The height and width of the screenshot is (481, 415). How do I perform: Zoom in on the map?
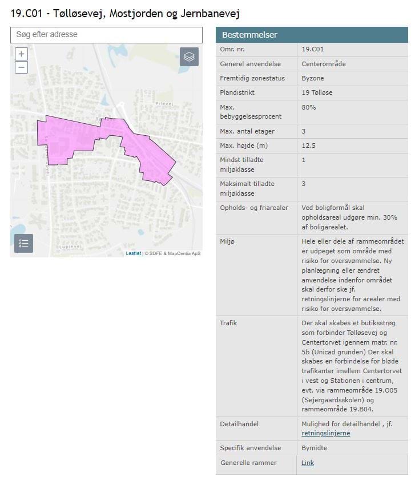click(21, 54)
